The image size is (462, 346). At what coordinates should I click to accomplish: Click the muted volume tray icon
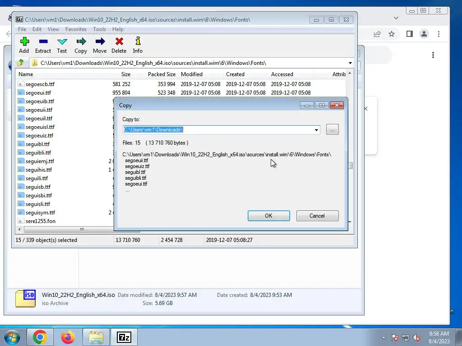[x=416, y=337]
